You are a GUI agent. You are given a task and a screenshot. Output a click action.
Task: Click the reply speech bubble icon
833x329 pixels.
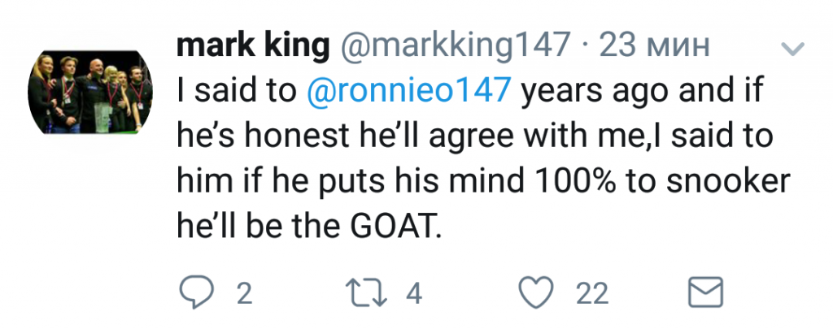[194, 292]
